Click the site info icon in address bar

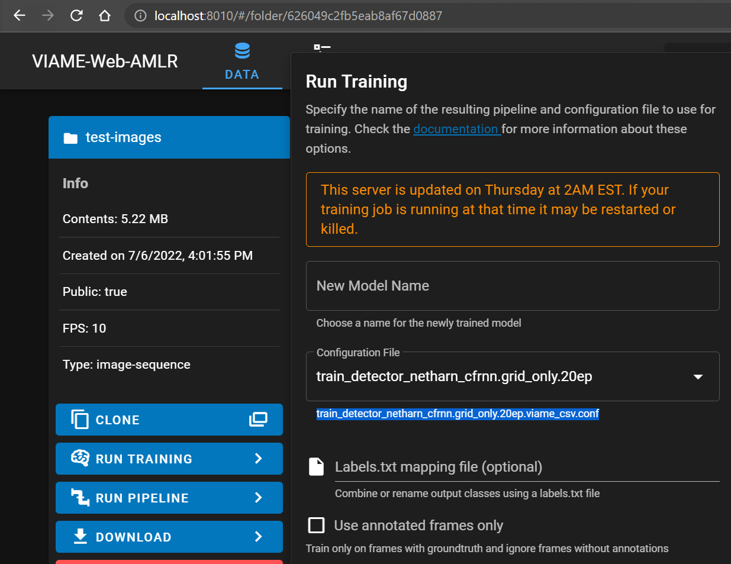pyautogui.click(x=140, y=16)
